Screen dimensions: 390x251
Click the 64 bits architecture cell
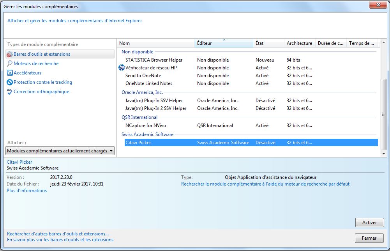coord(293,60)
